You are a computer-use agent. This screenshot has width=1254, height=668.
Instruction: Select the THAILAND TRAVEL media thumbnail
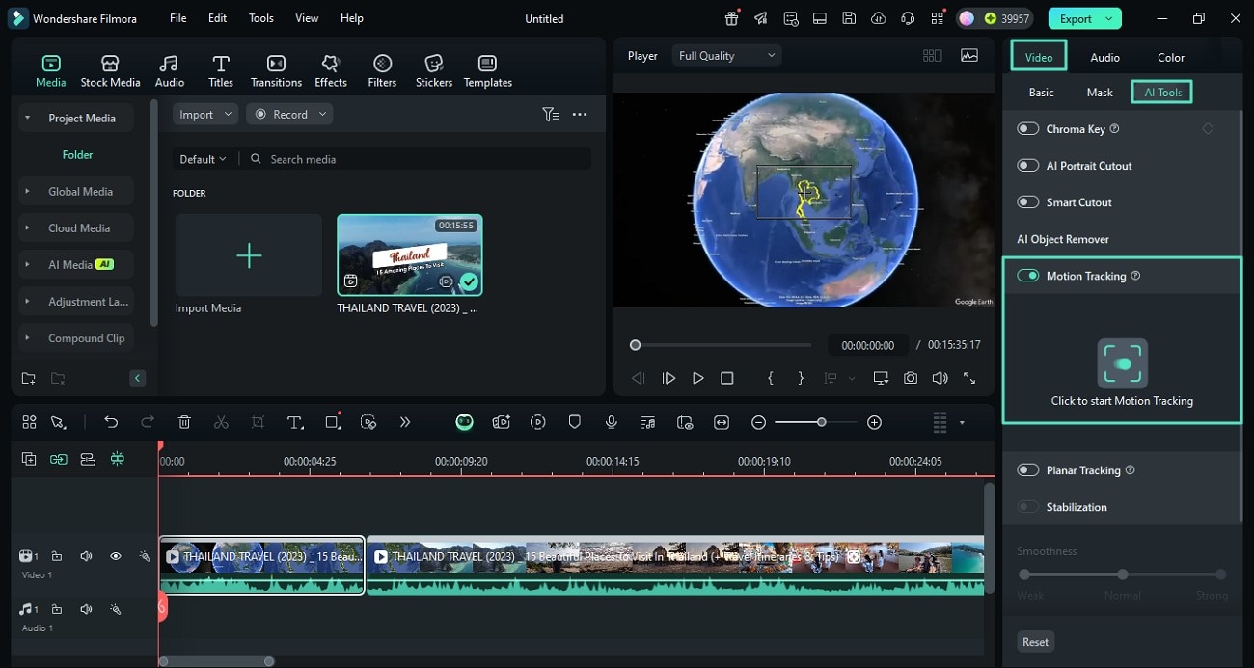point(410,255)
